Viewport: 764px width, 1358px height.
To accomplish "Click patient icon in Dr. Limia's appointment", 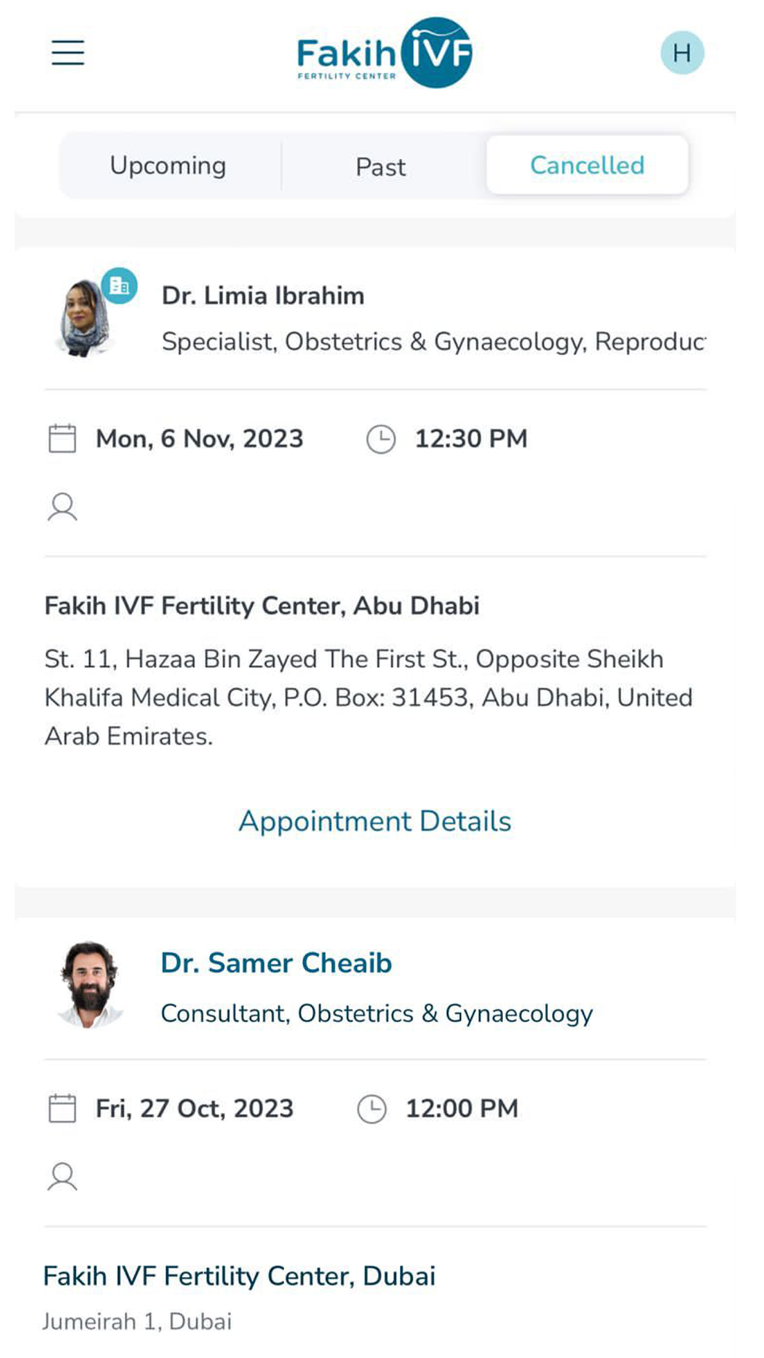I will [x=62, y=507].
